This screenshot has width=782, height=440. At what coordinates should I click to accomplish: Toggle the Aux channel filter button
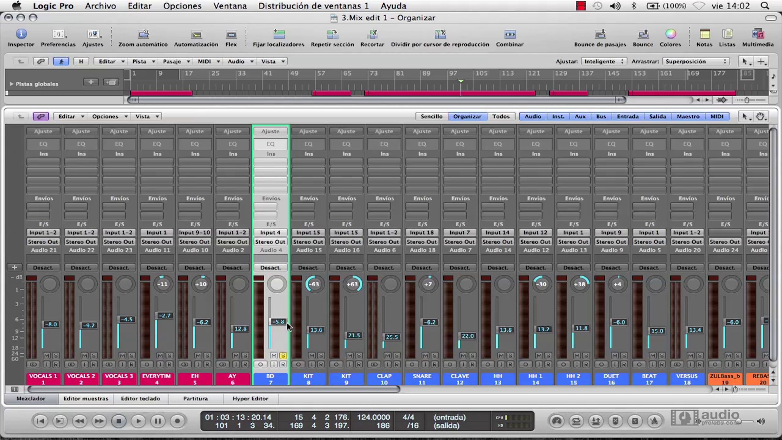(580, 116)
